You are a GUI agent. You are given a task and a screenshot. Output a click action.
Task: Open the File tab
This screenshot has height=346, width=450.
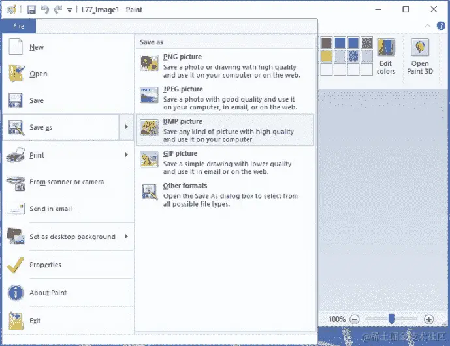[x=19, y=26]
